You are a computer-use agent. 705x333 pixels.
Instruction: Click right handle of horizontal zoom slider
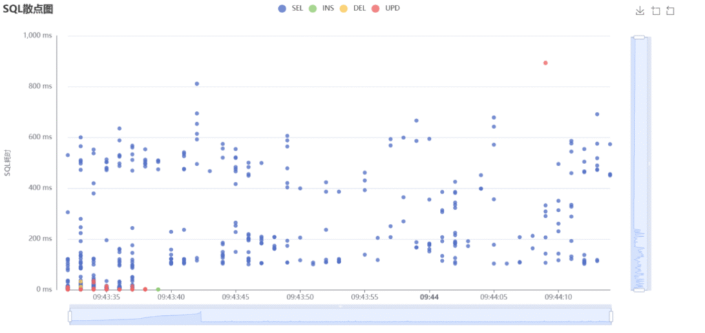(611, 316)
